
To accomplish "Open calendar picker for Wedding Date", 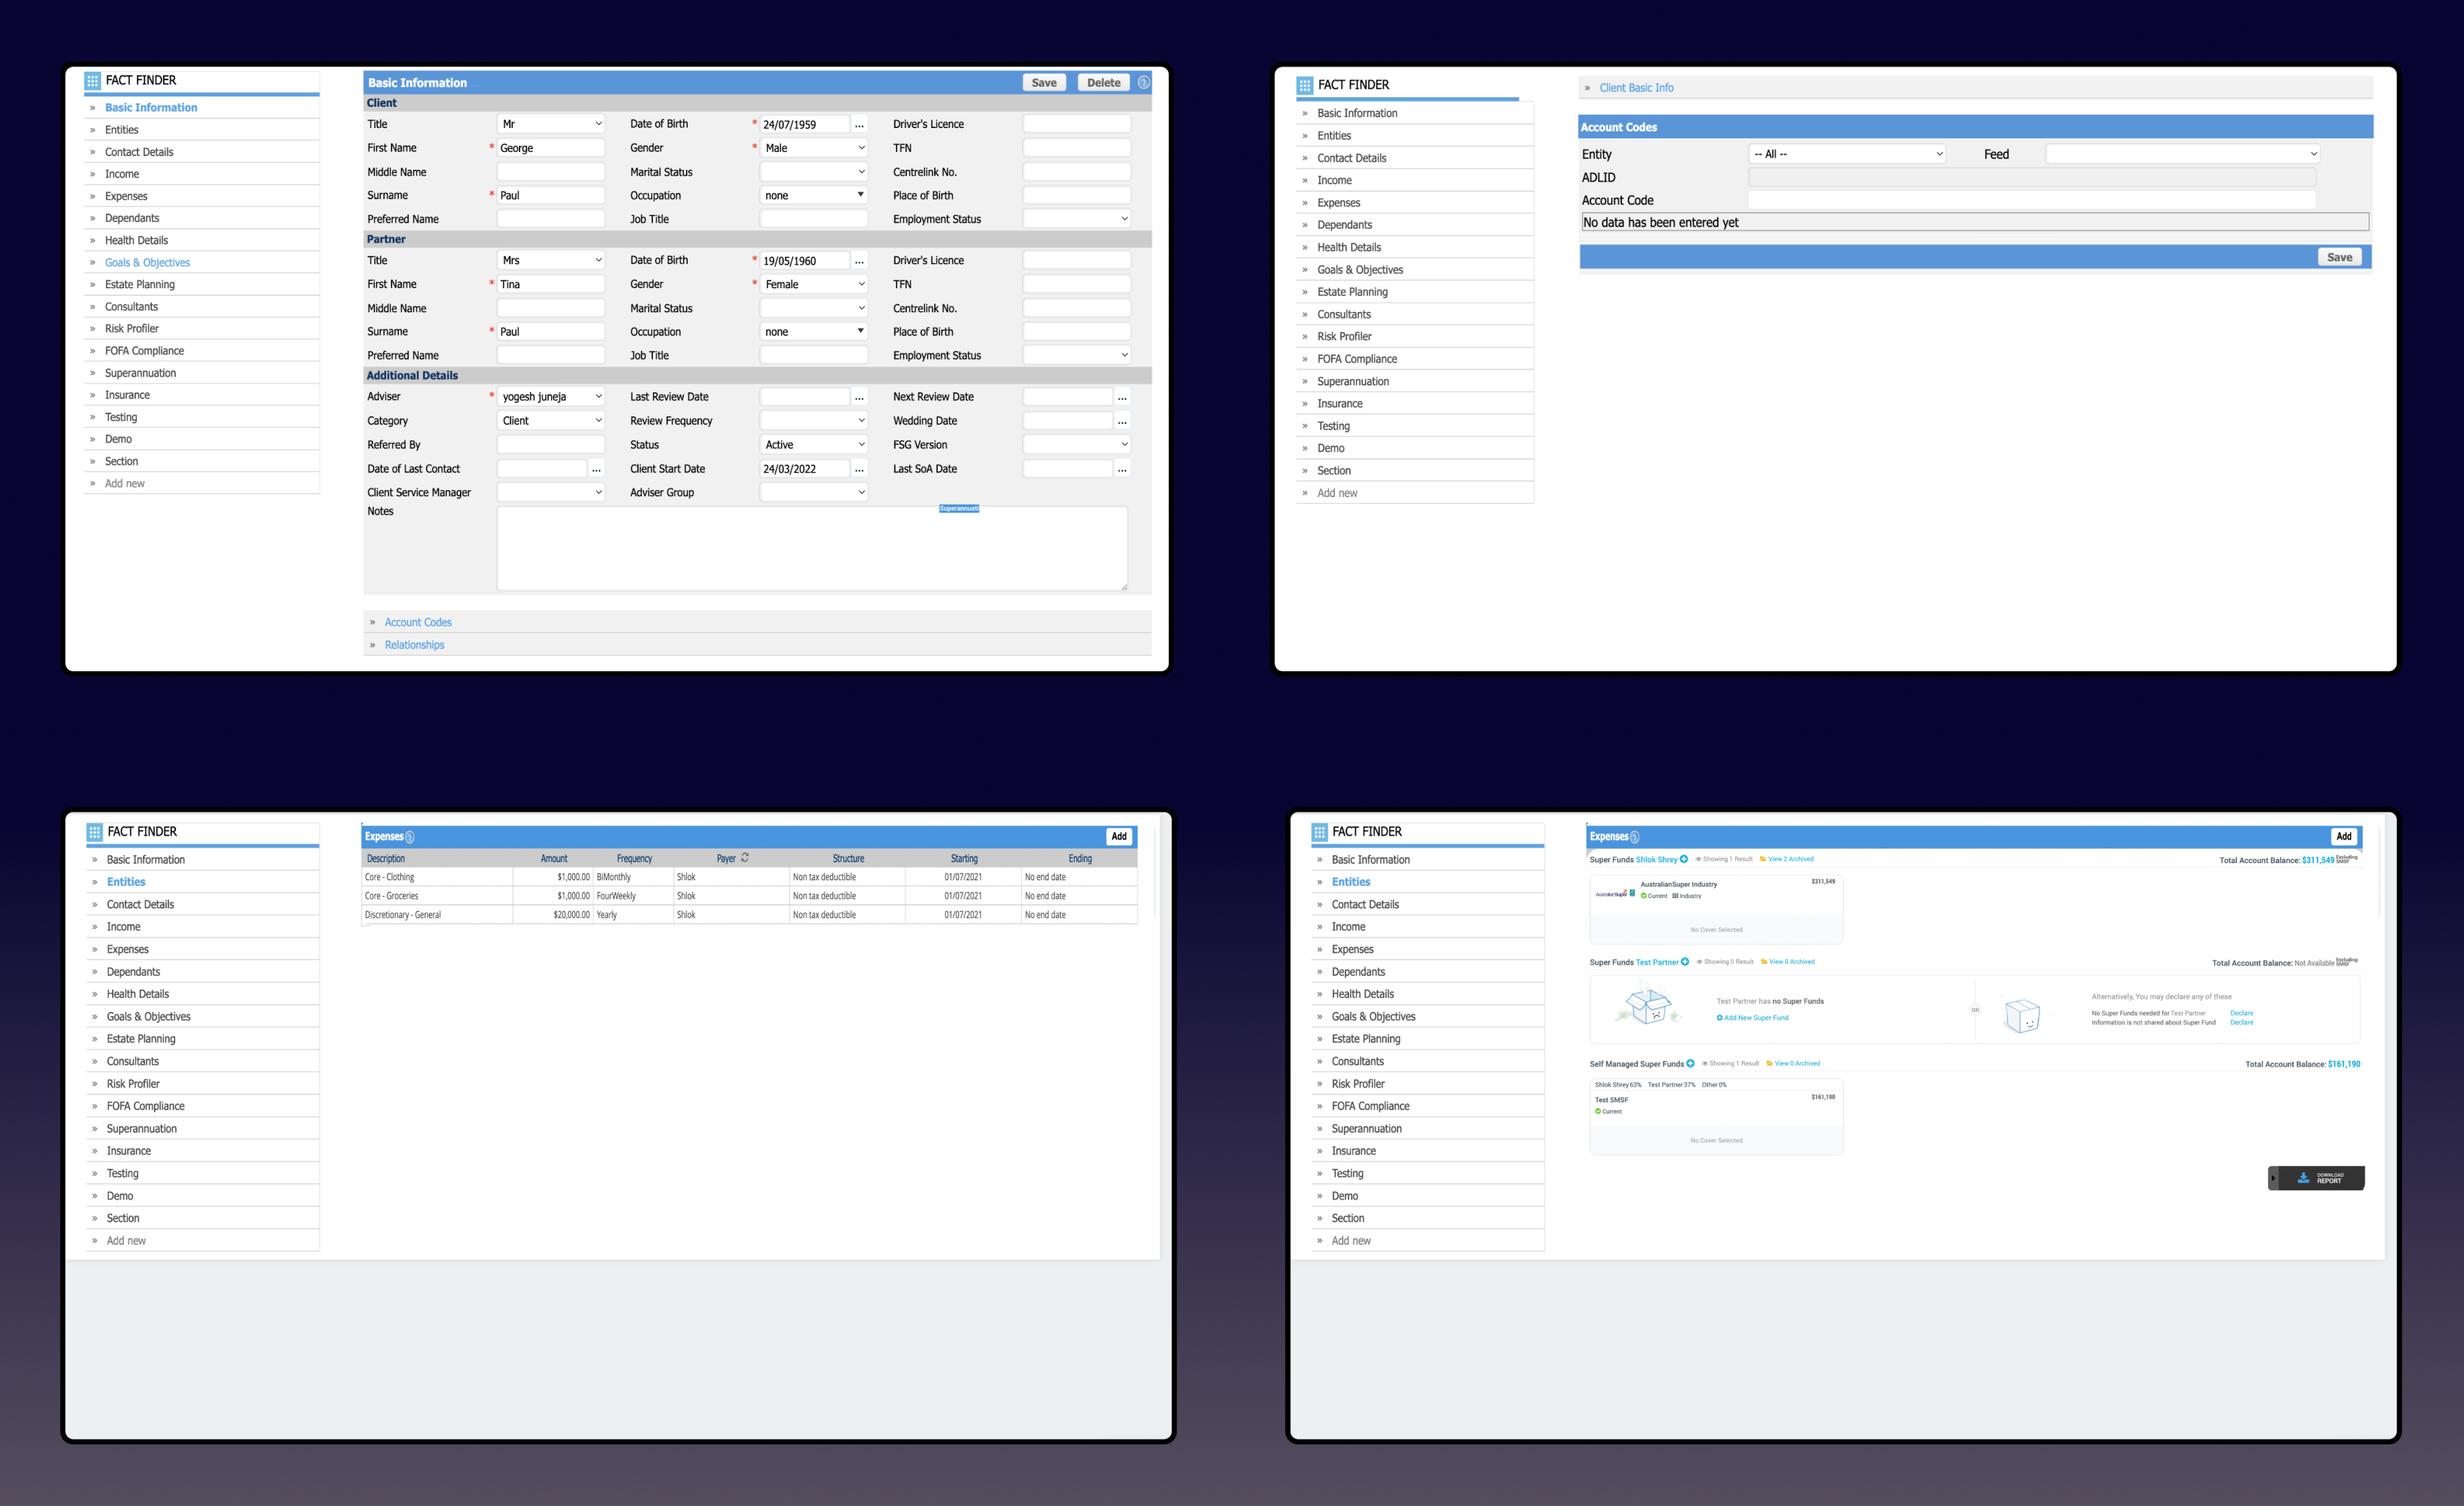I will (1122, 421).
